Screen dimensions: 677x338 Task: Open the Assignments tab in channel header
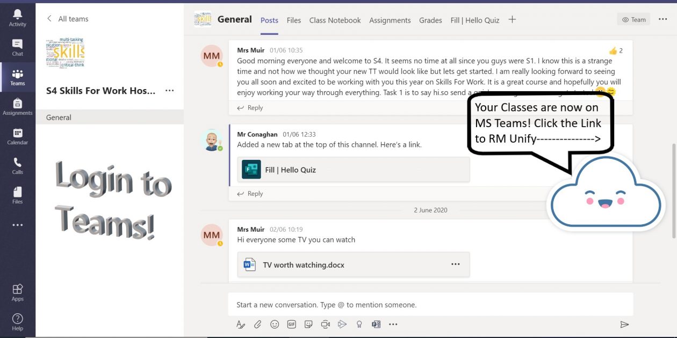390,20
